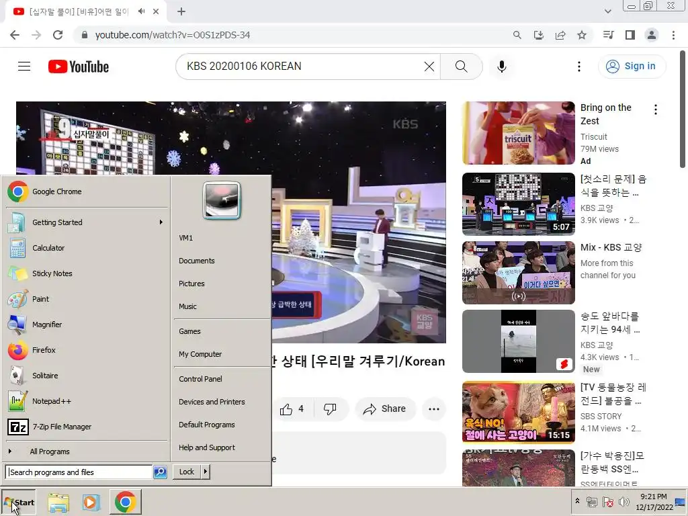Open Google Chrome from Start menu

click(87, 191)
